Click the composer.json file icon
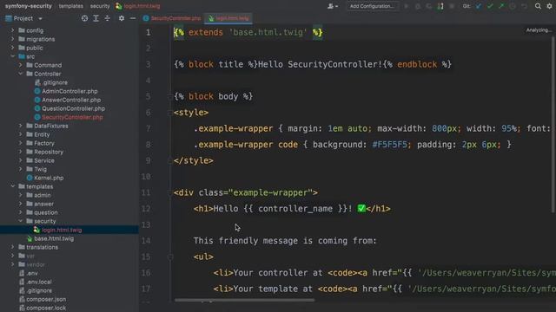This screenshot has height=312, width=556. click(x=22, y=299)
